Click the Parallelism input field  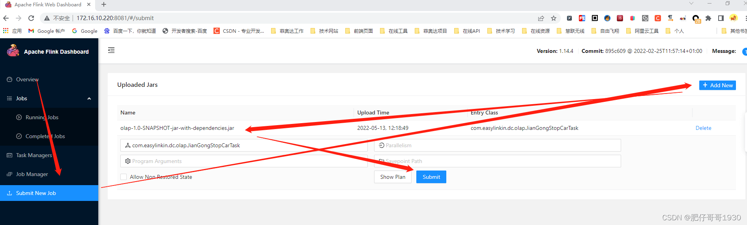pyautogui.click(x=497, y=145)
